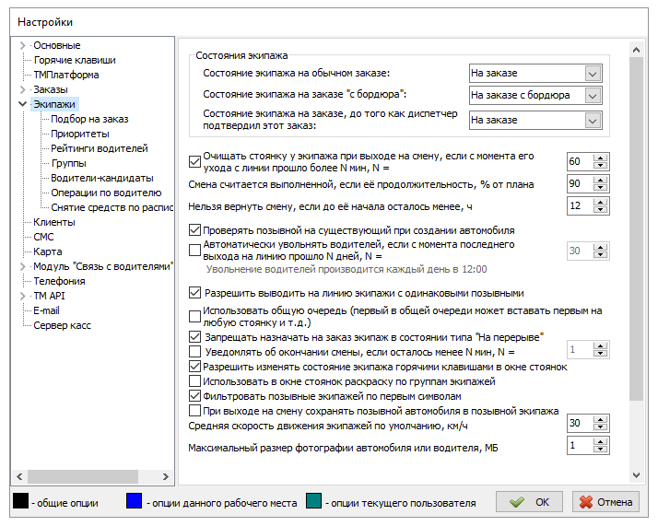Uncheck Фильтровать позывные экипажей по первым символам
This screenshot has height=526, width=658.
[194, 395]
